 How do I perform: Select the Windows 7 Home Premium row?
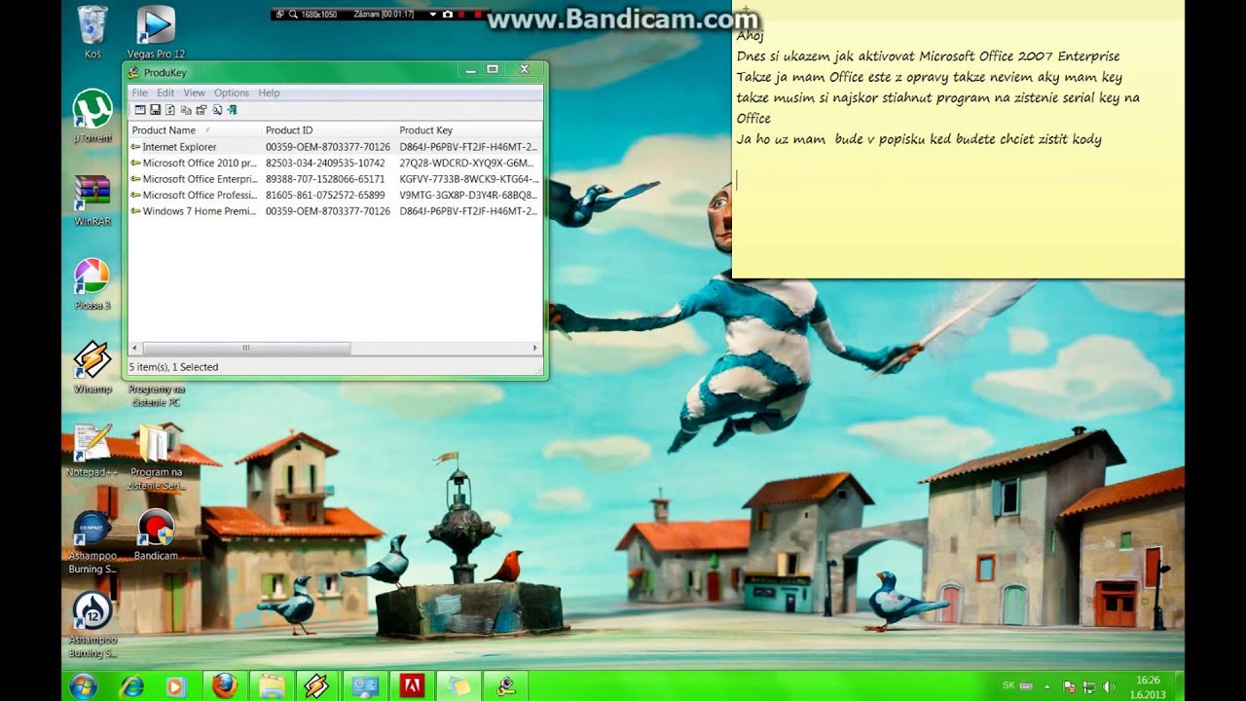[x=335, y=210]
